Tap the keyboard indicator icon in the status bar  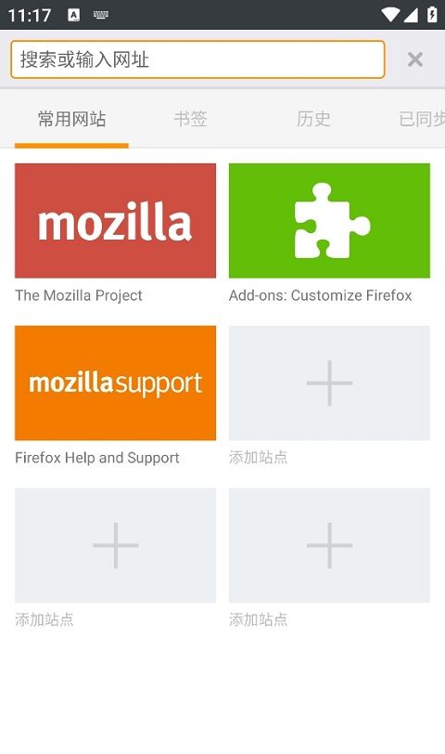click(101, 15)
